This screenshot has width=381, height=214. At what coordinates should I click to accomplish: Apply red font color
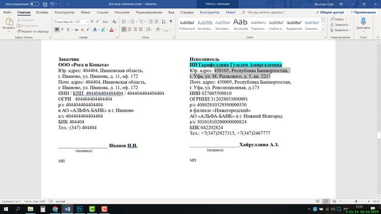111,30
